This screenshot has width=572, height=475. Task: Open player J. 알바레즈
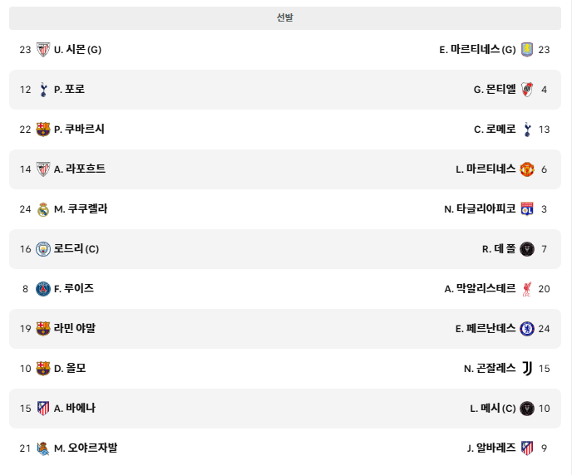[491, 448]
